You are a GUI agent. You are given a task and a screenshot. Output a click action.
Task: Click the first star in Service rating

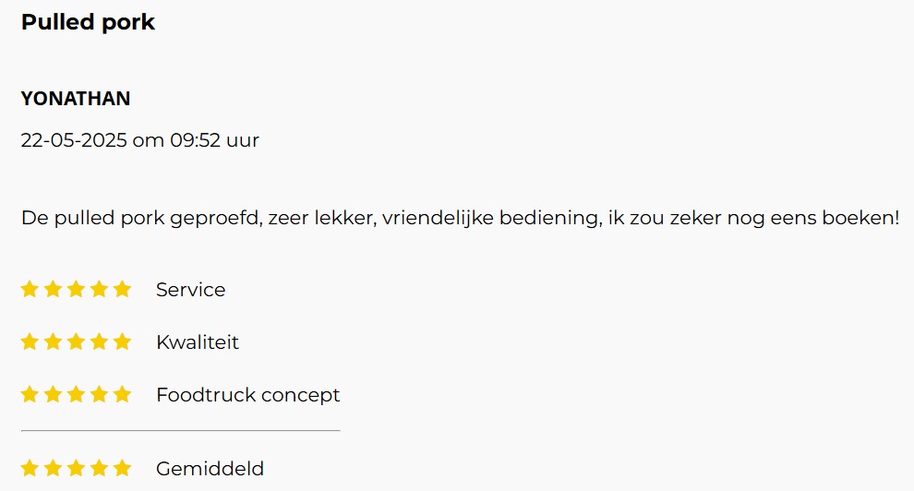(30, 289)
